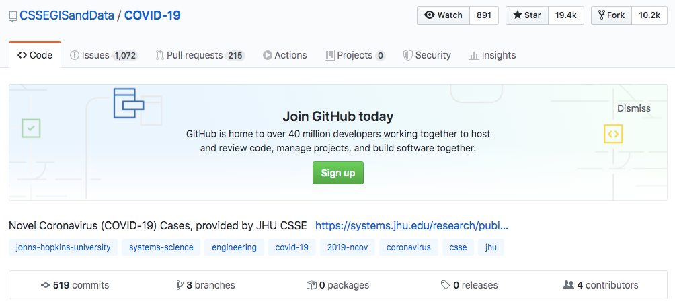Click the CSSEGISandData owner link

point(67,15)
